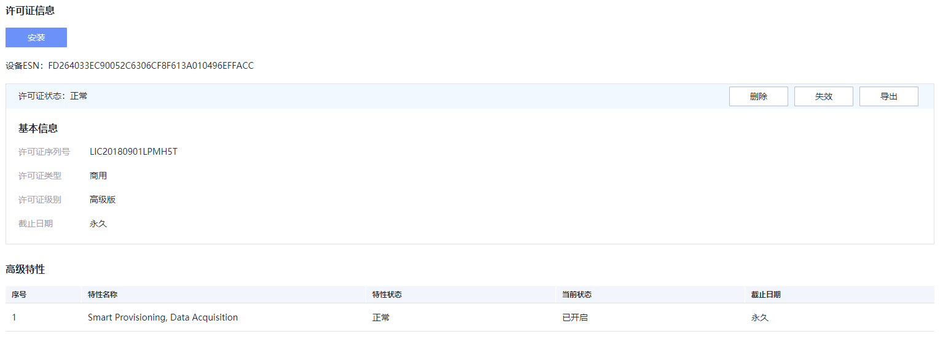Click the 已开启 current status cell
This screenshot has height=342, width=943.
575,317
